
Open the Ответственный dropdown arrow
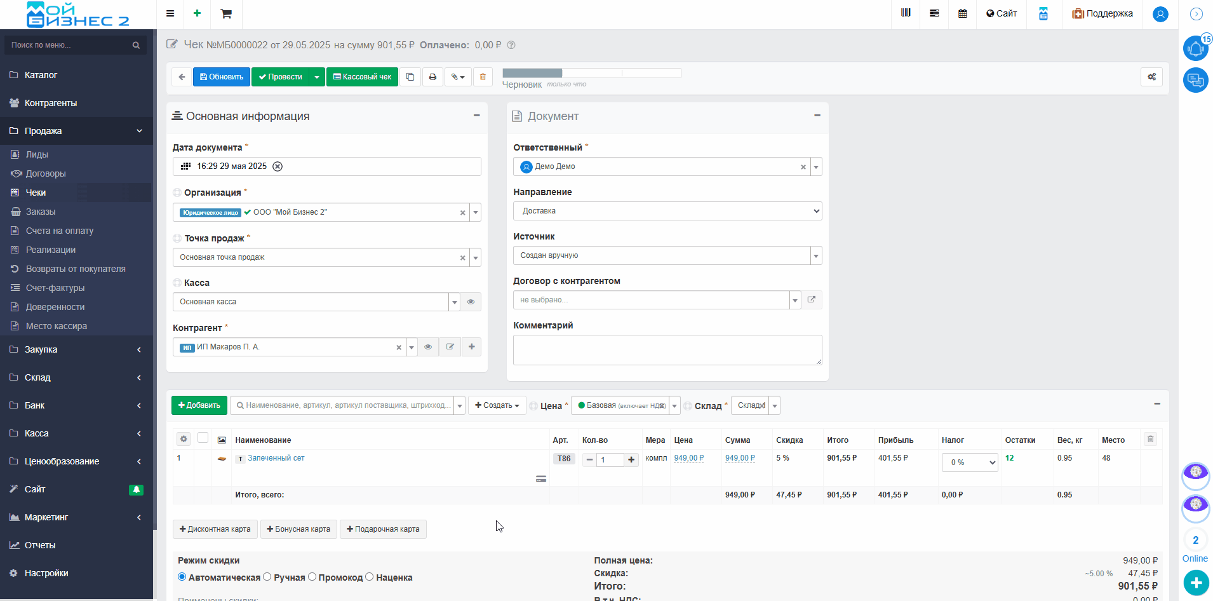click(x=816, y=166)
